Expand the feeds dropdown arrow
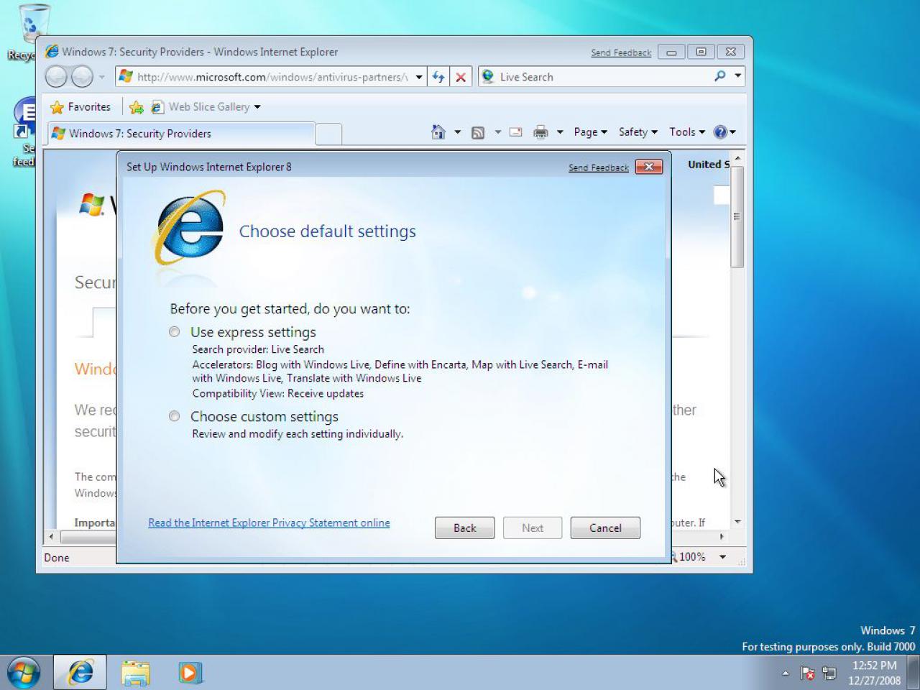 (497, 132)
